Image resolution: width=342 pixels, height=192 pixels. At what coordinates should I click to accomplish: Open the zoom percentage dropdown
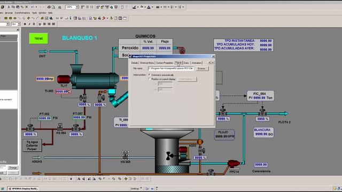click(77, 7)
